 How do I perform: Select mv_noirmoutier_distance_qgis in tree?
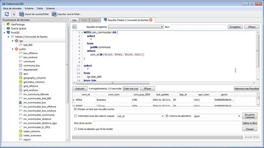coord(40,123)
